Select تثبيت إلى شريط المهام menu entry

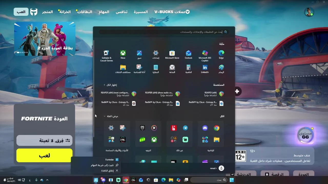coord(105,165)
